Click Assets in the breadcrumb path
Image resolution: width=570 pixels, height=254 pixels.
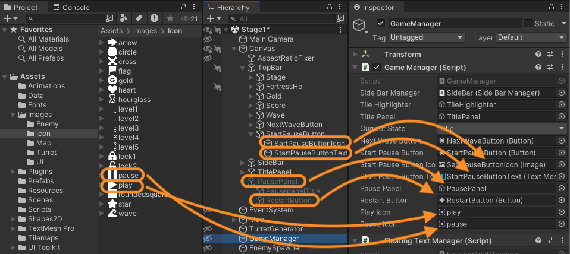[x=112, y=31]
